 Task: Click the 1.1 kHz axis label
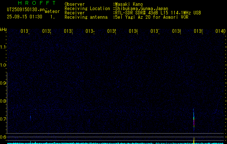(3, 47)
